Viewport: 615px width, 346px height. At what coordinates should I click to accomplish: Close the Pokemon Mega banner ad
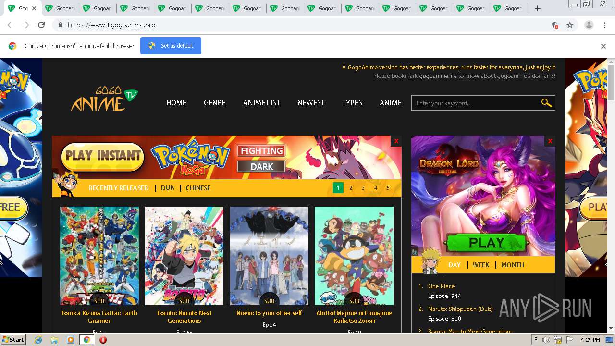pos(396,141)
